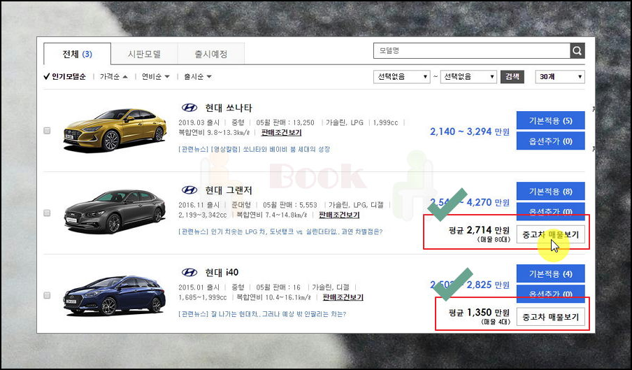
Task: Click the 평균 2,714 만원 used price
Action: pyautogui.click(x=479, y=230)
